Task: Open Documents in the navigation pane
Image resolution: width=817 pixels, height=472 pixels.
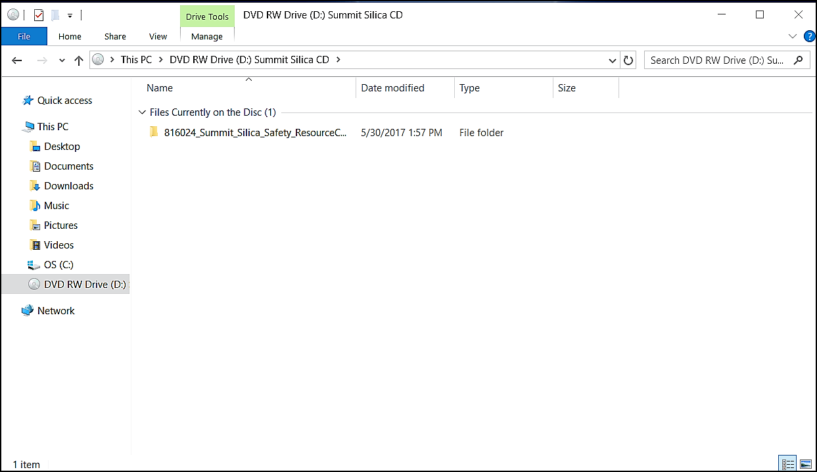Action: [x=68, y=166]
